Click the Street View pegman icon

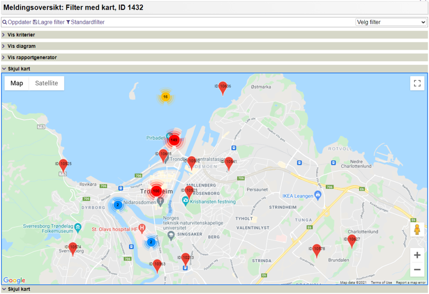coord(417,230)
